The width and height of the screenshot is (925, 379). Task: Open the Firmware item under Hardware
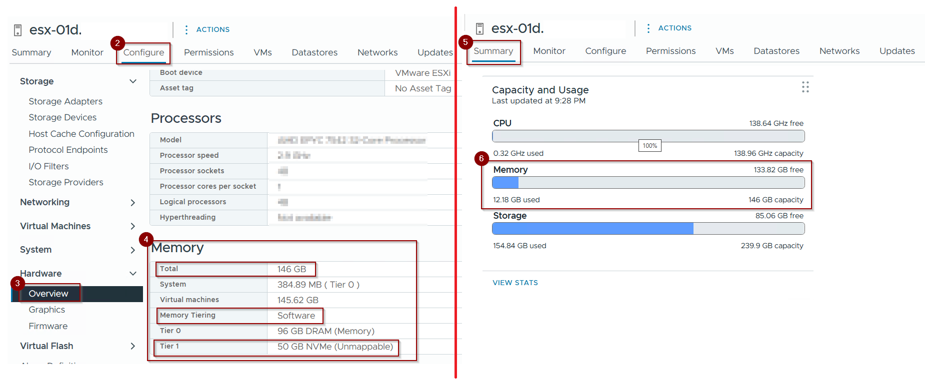point(48,326)
